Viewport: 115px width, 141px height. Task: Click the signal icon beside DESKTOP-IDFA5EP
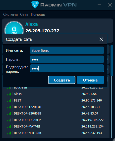pyautogui.click(x=10, y=120)
